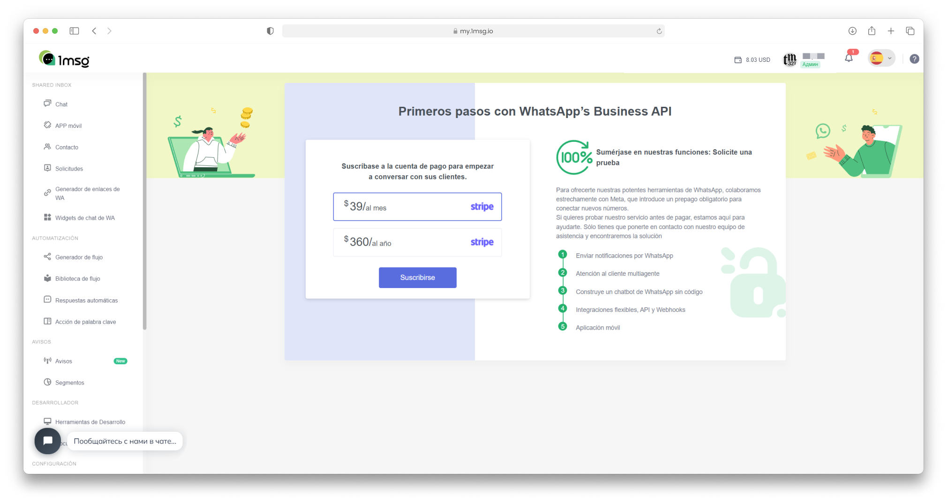Click the Админ role label

(810, 65)
